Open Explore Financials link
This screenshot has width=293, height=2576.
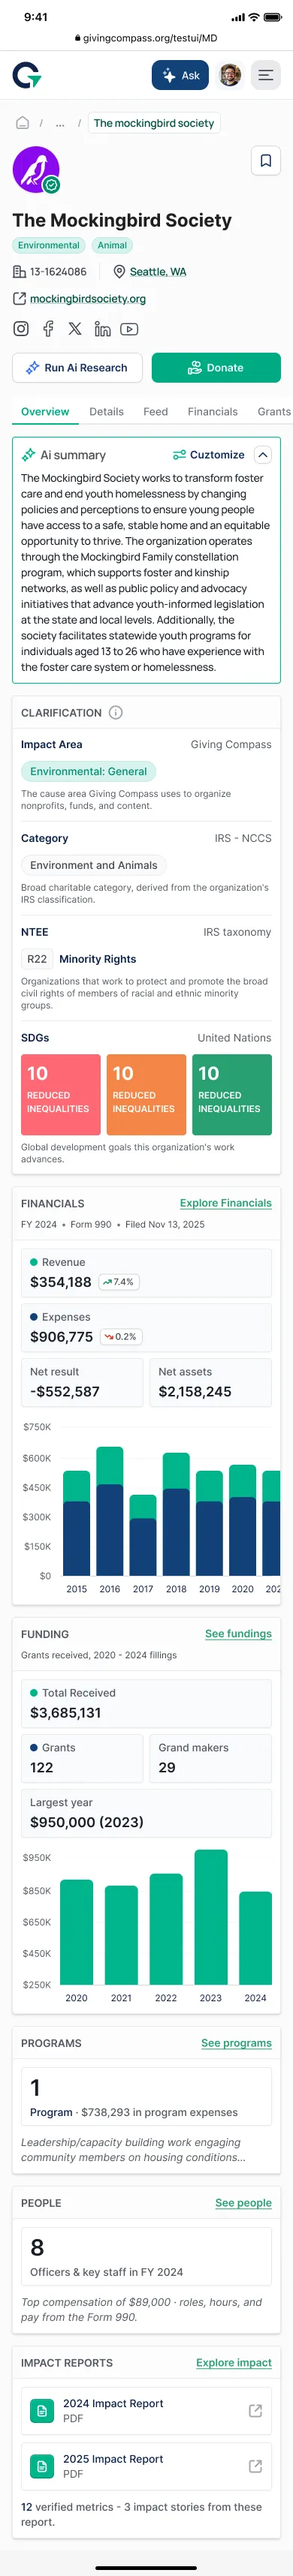click(226, 1203)
